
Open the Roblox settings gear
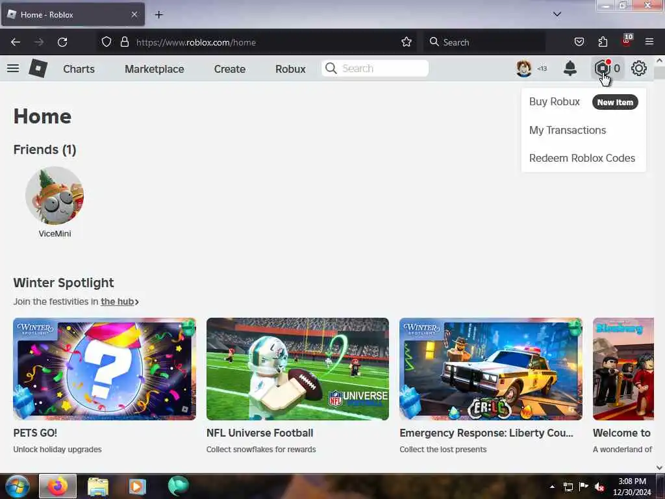coord(639,68)
